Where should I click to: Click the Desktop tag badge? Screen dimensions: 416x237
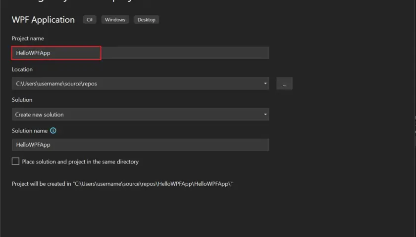[x=147, y=20]
